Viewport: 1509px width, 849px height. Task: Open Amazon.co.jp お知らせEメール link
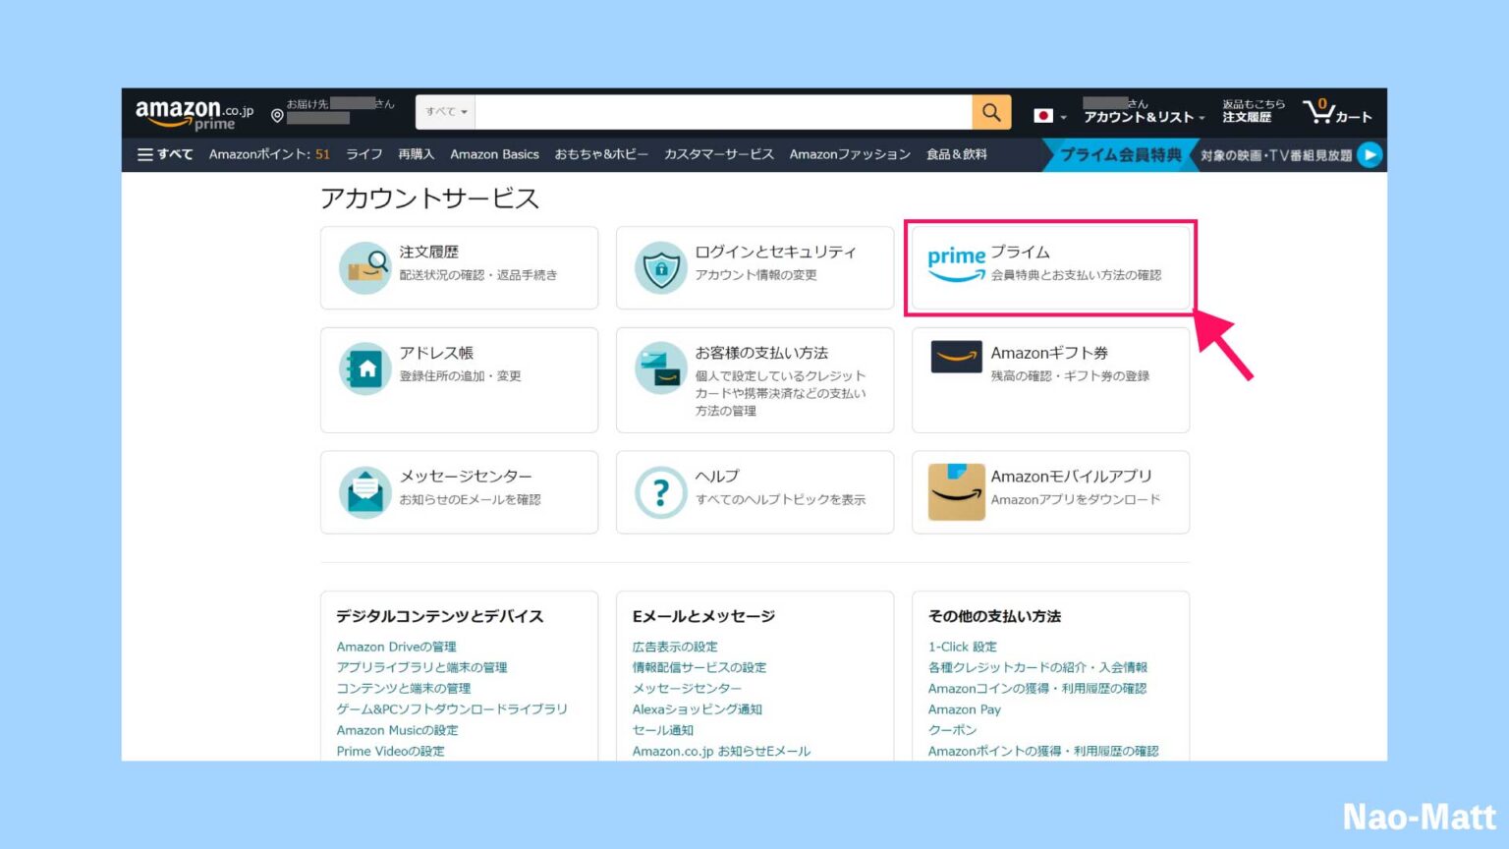point(721,751)
